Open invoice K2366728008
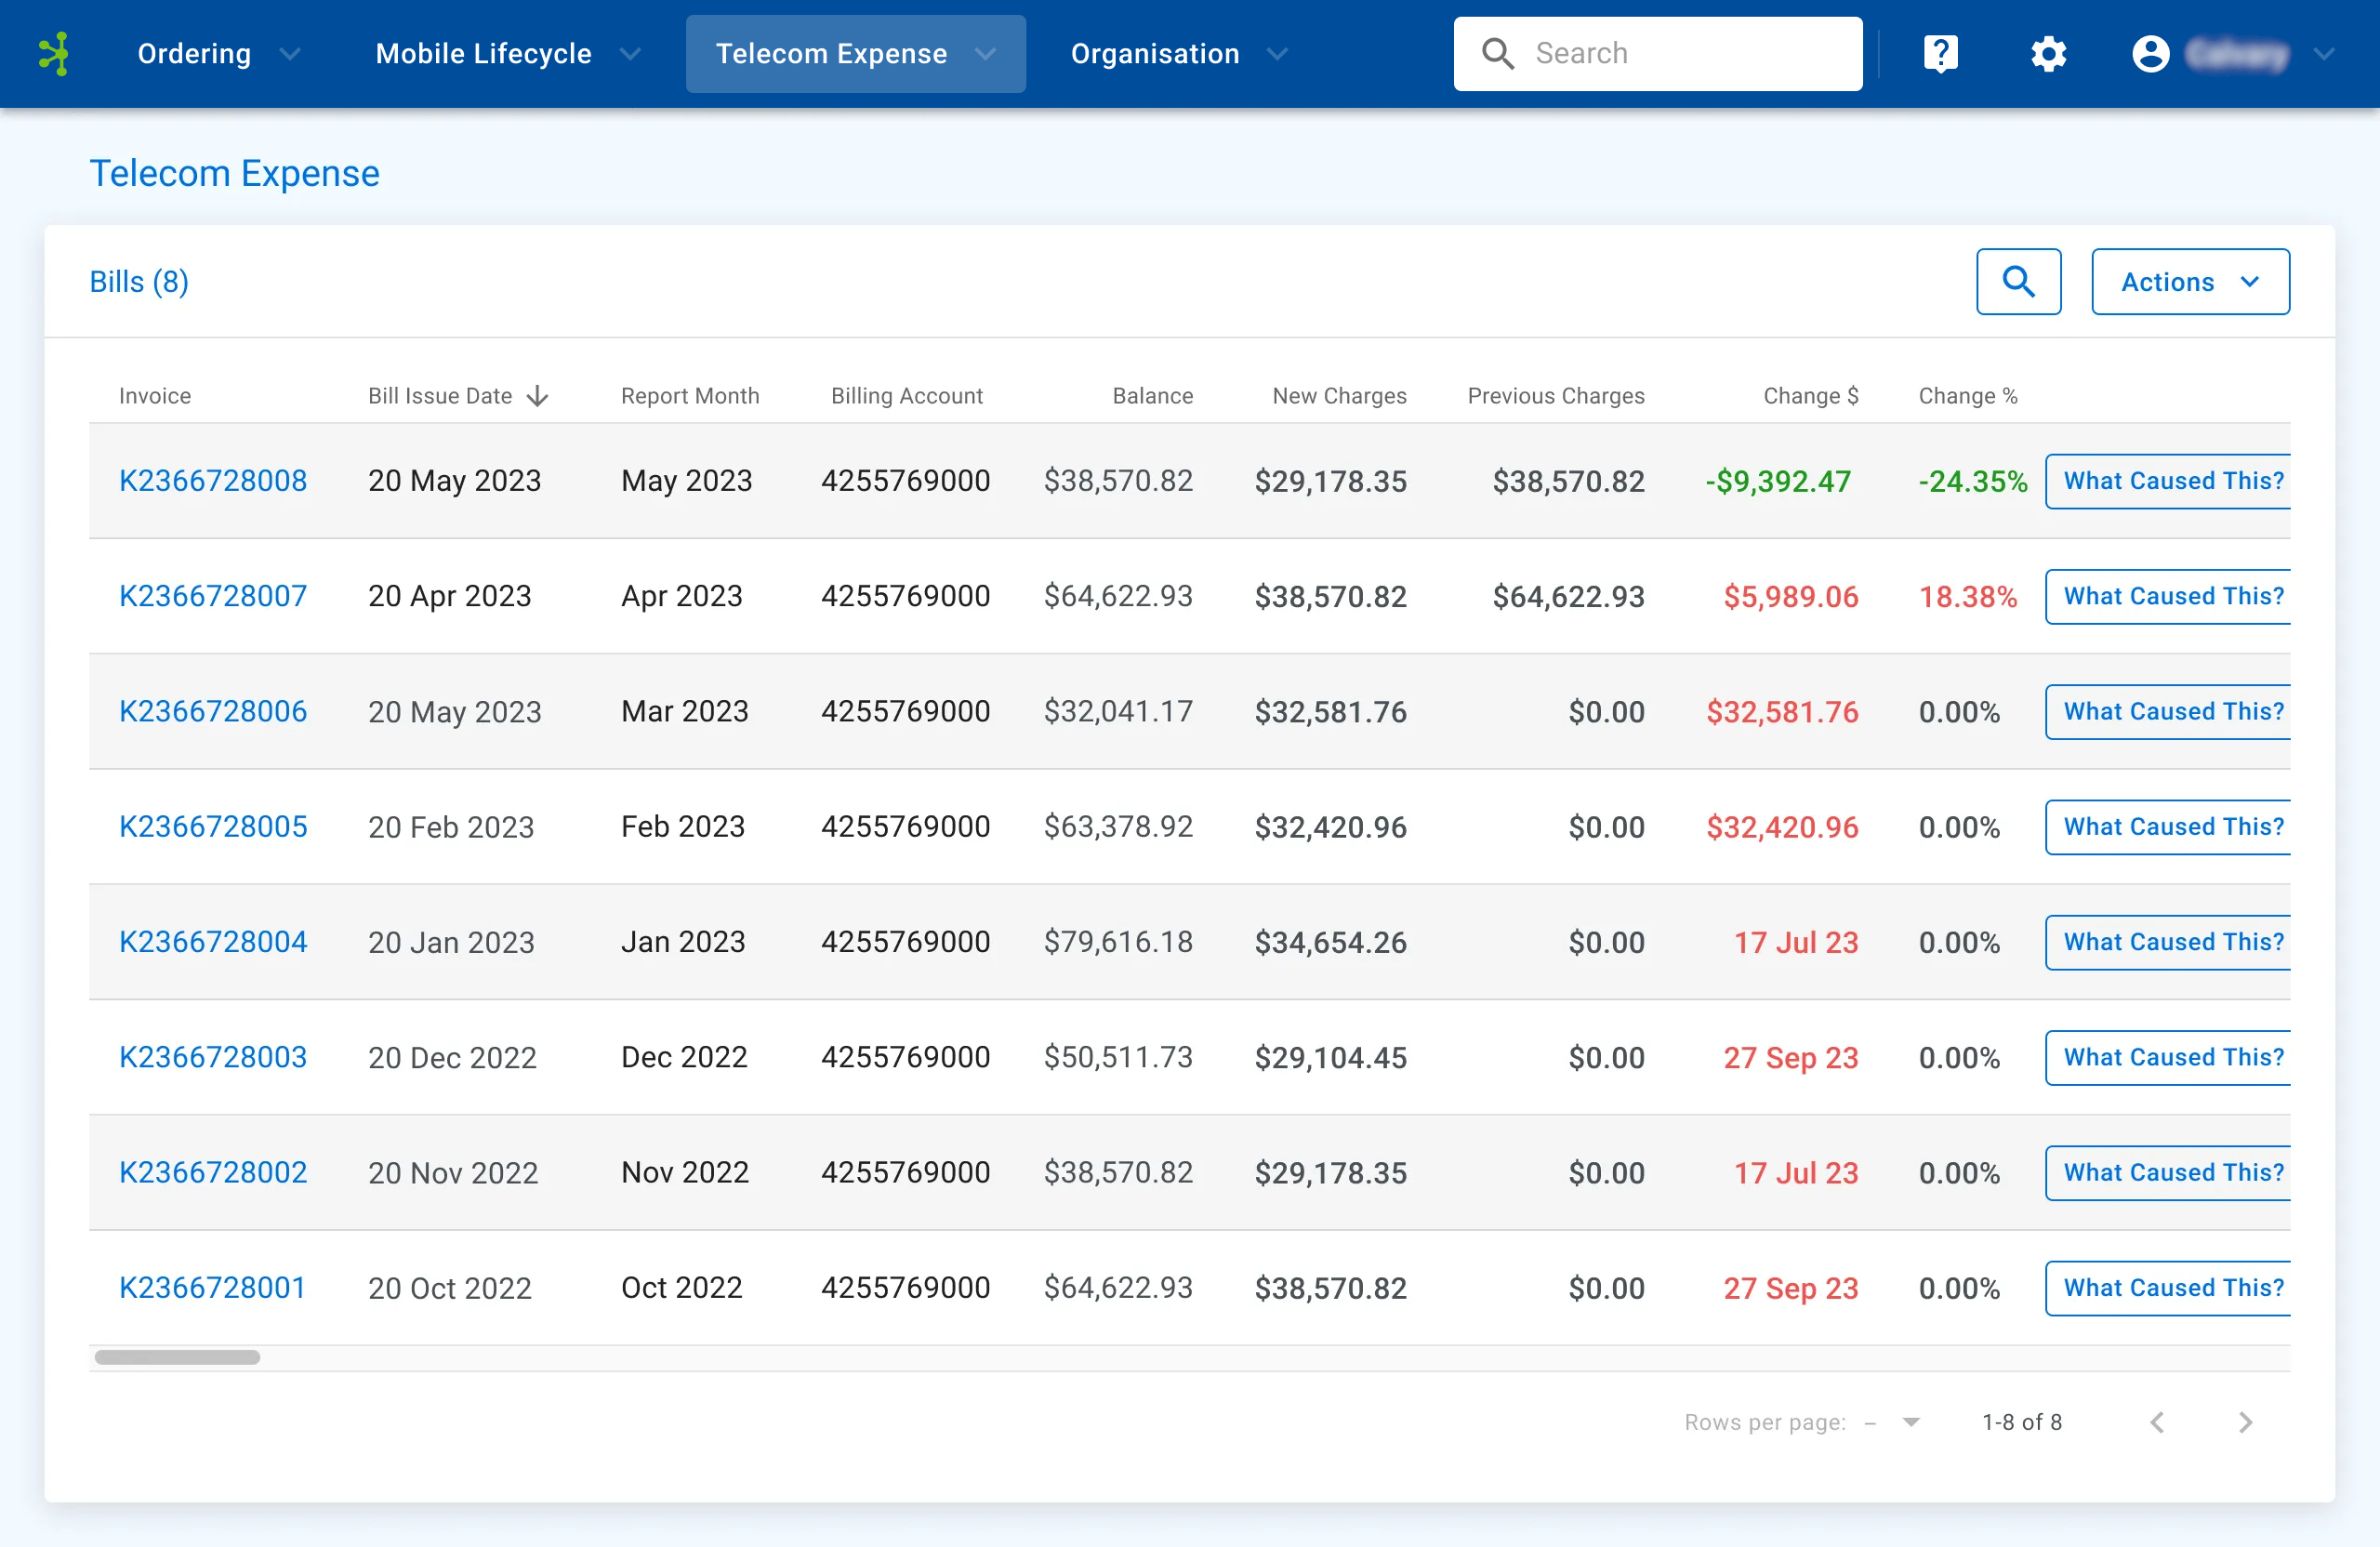This screenshot has height=1547, width=2380. tap(213, 480)
